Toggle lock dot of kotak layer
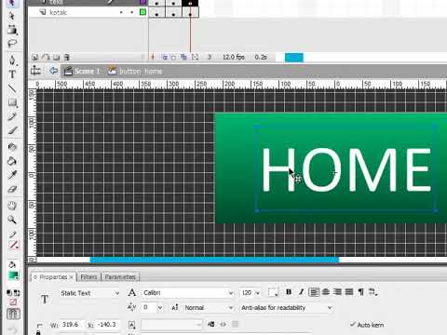 click(x=132, y=12)
